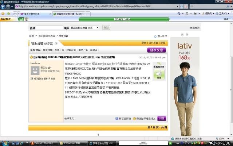Open the Favorites star icon
The width and height of the screenshot is (233, 146).
click(3, 14)
